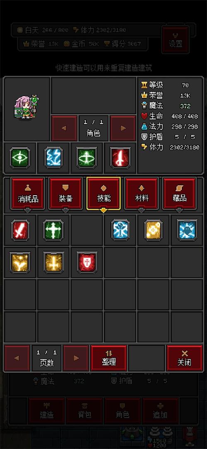The width and height of the screenshot is (207, 449).
Task: Open the 藏品 tab
Action: (x=179, y=194)
